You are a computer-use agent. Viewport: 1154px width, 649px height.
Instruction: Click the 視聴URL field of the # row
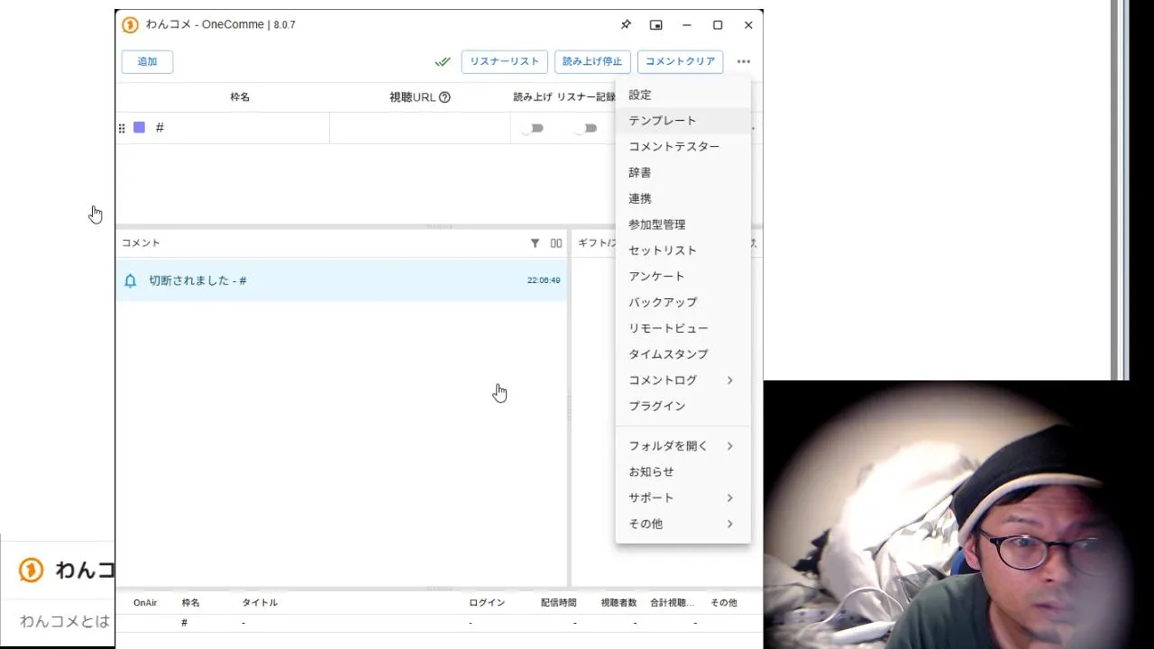[419, 128]
